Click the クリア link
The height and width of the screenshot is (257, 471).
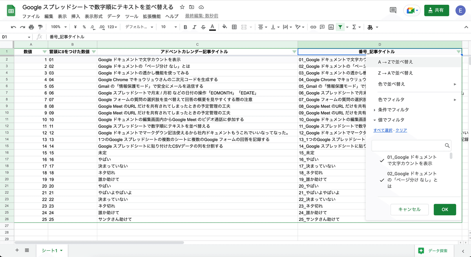[x=401, y=130]
